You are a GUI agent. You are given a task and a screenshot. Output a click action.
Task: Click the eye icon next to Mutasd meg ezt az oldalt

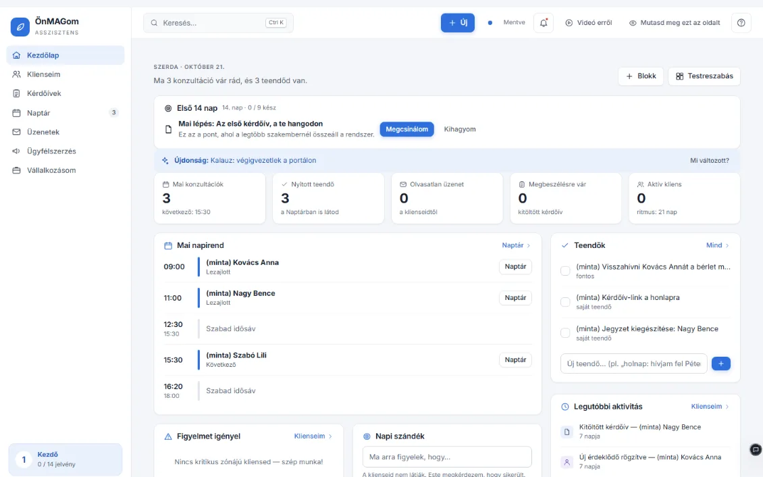[x=633, y=23]
